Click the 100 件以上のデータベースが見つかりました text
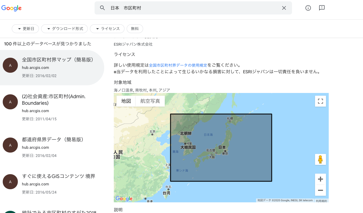363x213 pixels. point(48,44)
